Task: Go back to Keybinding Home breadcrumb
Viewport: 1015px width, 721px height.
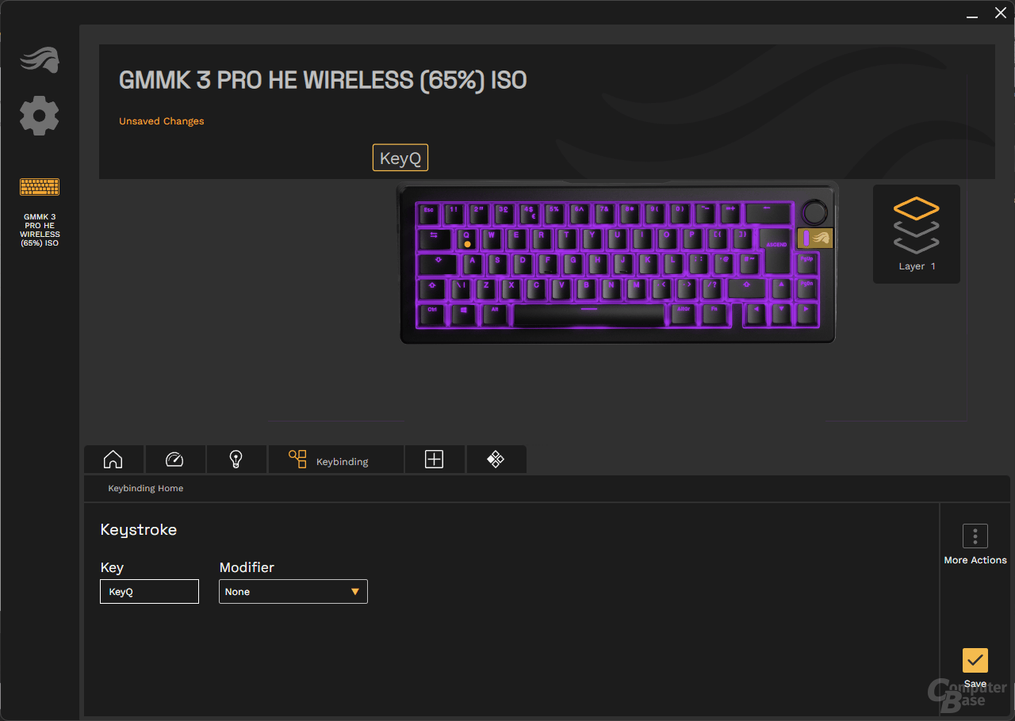Action: pos(146,488)
